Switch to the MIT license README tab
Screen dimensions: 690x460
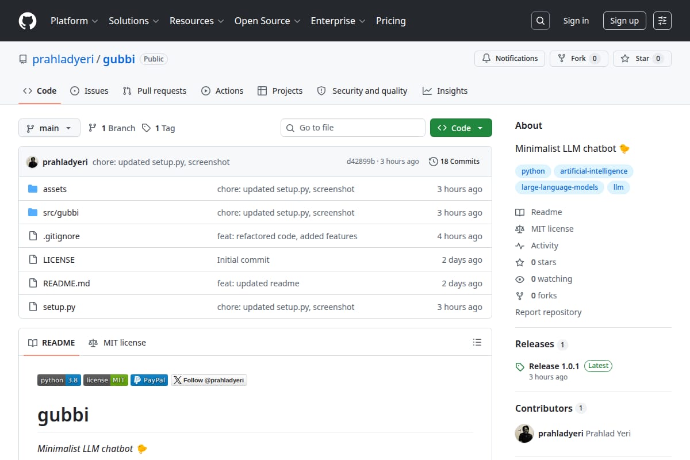(x=117, y=343)
